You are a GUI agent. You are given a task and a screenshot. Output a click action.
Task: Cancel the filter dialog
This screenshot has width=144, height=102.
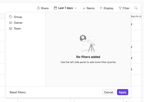109,92
